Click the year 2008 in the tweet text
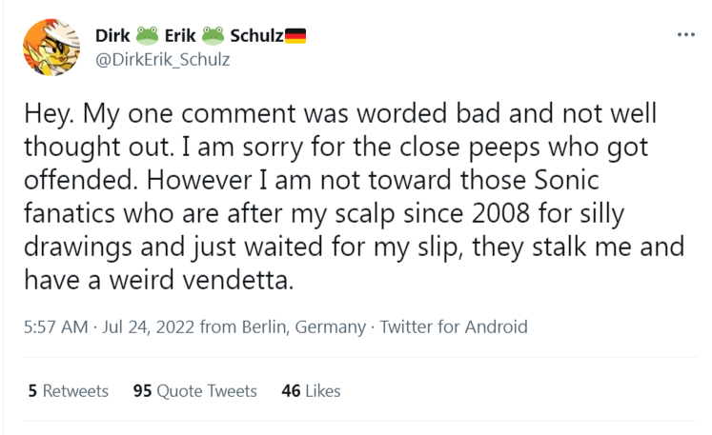The width and height of the screenshot is (712, 435). (x=500, y=213)
